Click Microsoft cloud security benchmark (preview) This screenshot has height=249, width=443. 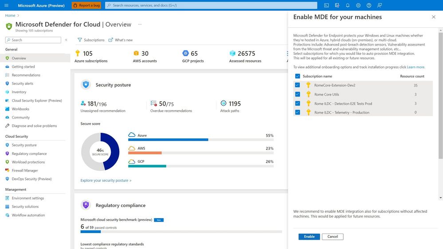[116, 220]
